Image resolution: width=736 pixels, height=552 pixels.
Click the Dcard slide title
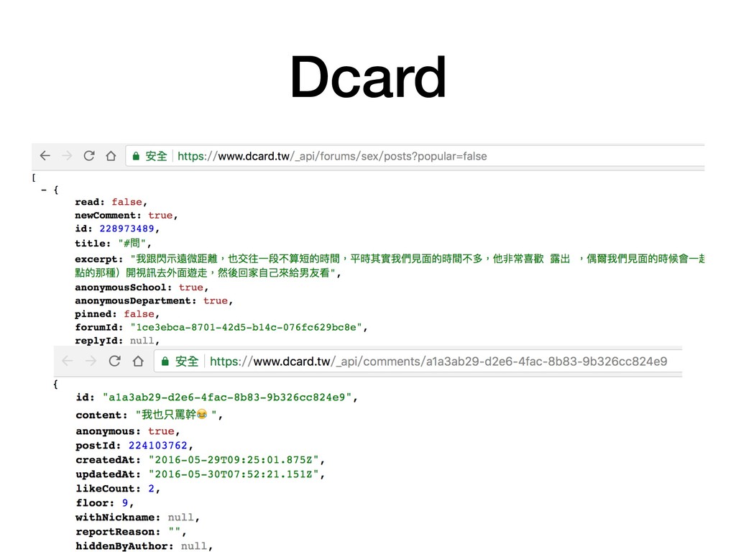[368, 77]
